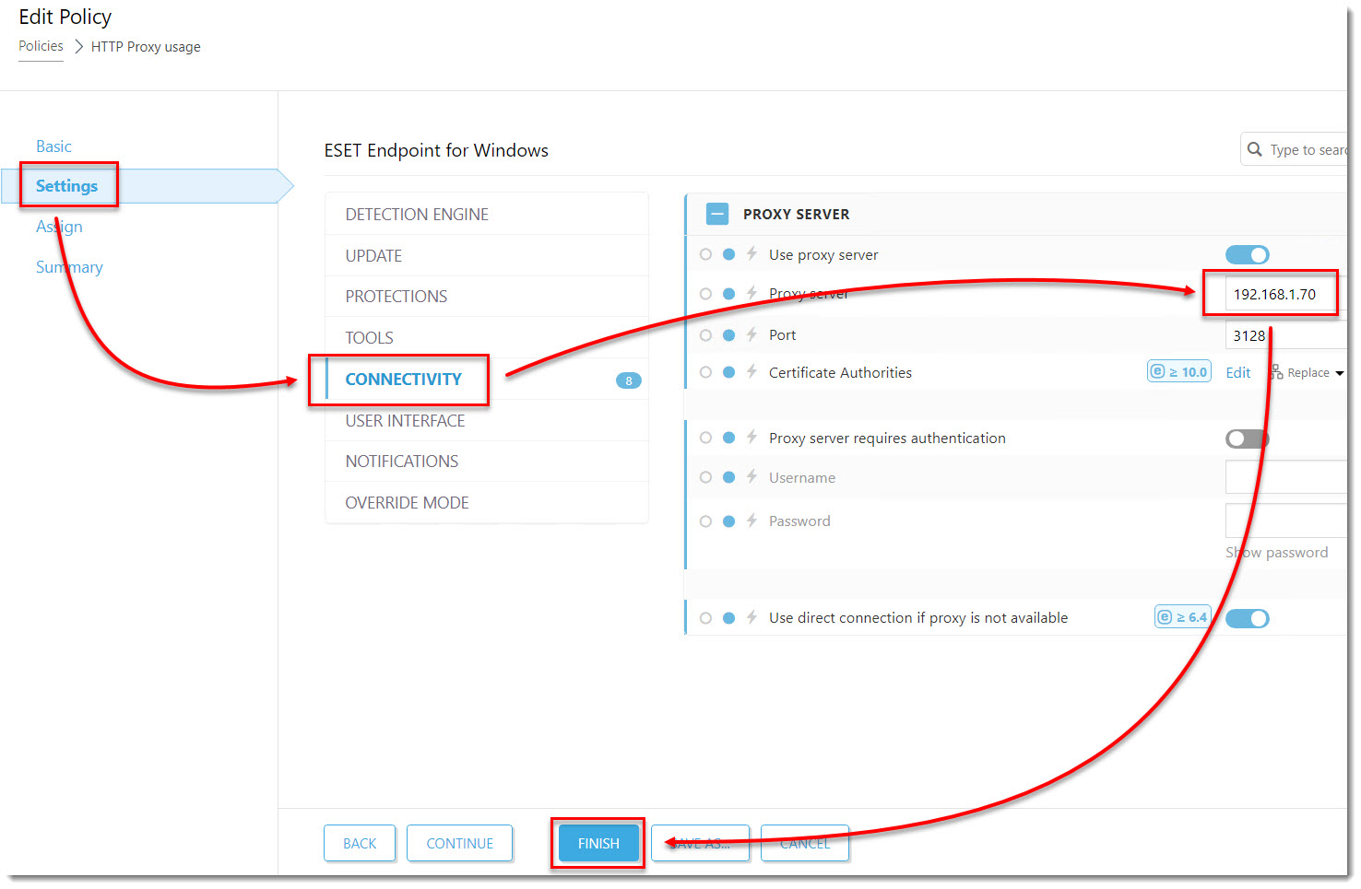Open TOOLS settings category
This screenshot has height=889, width=1361.
click(x=487, y=338)
